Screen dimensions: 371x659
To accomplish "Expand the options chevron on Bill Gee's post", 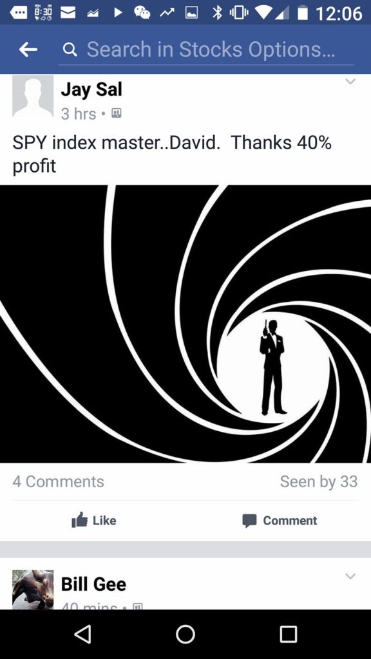I will pyautogui.click(x=350, y=576).
